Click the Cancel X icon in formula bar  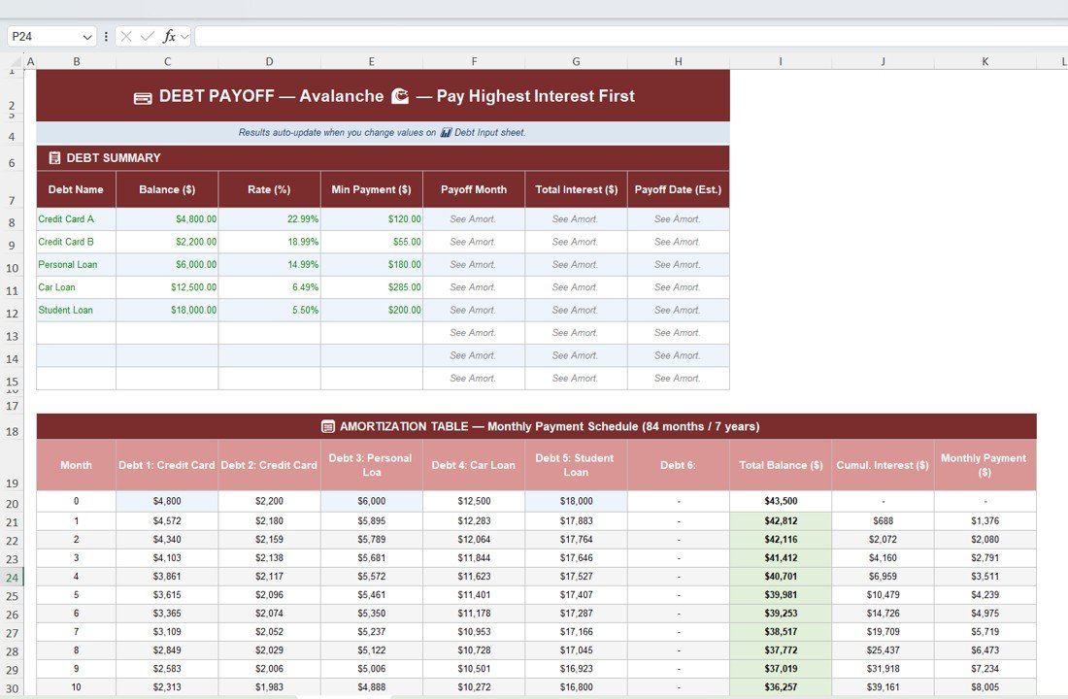coord(126,36)
